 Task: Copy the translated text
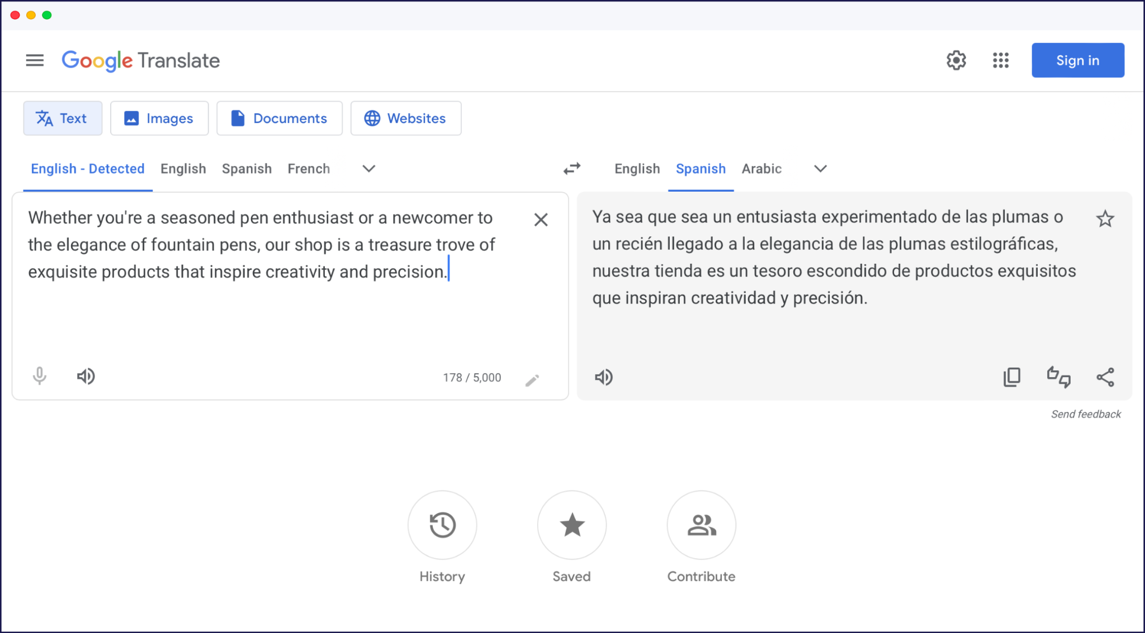coord(1011,377)
